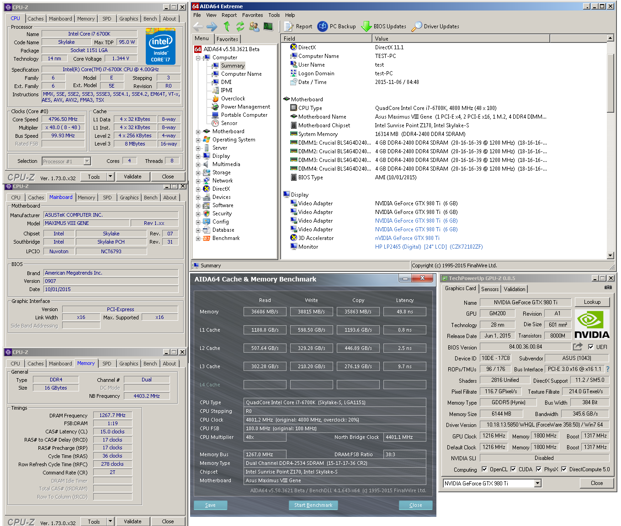Click the AIDA64 forward navigation arrow
The height and width of the screenshot is (526, 621).
point(212,26)
